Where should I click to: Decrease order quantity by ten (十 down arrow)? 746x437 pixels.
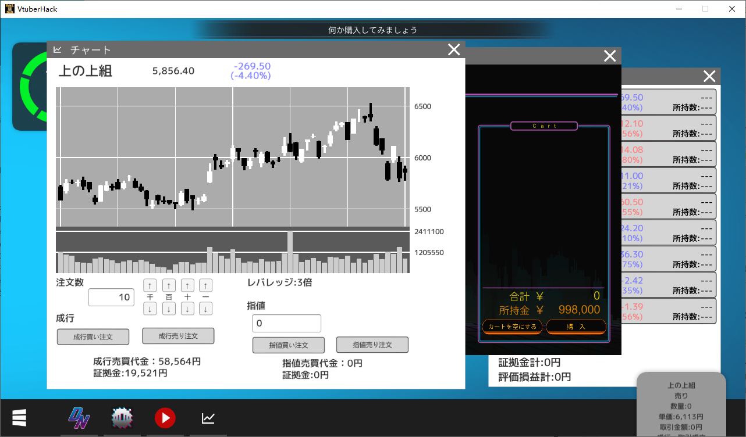click(x=187, y=309)
